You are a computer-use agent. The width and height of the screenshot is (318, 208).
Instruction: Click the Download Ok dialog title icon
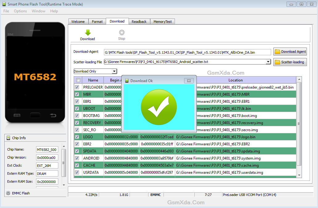(127, 81)
